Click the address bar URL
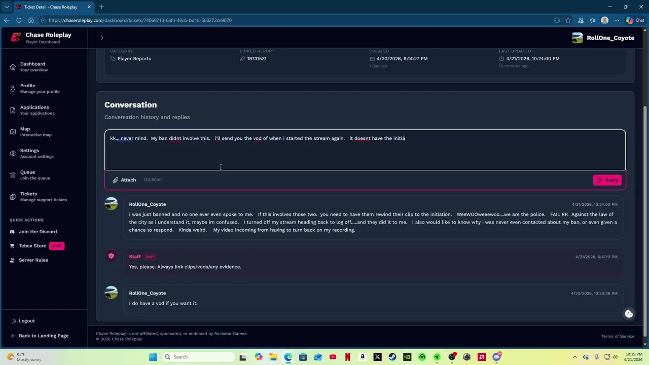This screenshot has width=649, height=365. pos(140,20)
